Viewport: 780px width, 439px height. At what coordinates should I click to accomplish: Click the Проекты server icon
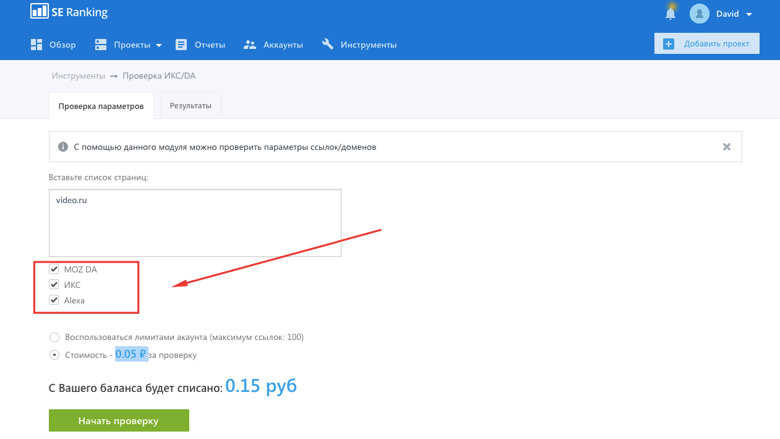(100, 45)
